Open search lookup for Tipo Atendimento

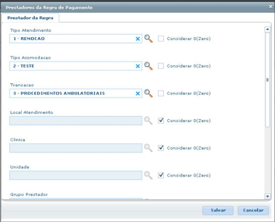click(149, 39)
